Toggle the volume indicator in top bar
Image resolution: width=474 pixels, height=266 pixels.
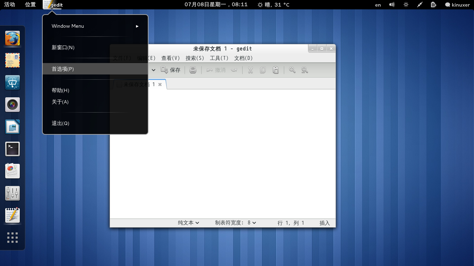coord(392,5)
